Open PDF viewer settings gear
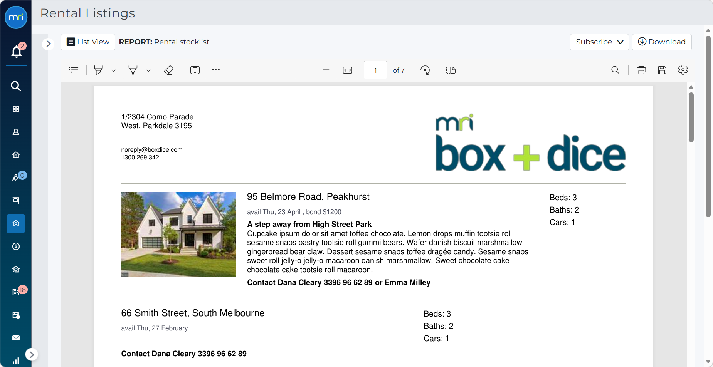713x367 pixels. tap(683, 70)
